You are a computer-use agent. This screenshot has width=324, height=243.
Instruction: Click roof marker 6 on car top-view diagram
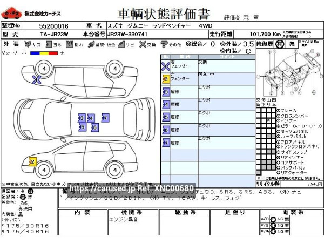(x=95, y=127)
